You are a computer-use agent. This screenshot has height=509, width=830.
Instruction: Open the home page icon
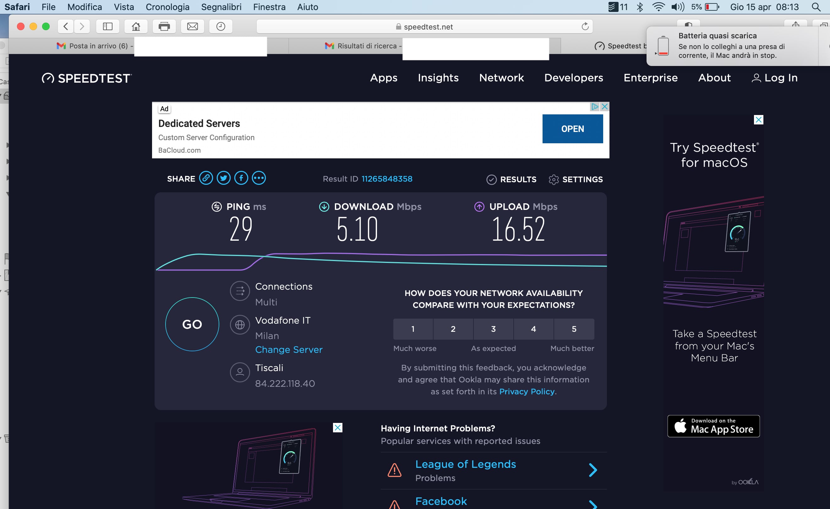click(136, 26)
